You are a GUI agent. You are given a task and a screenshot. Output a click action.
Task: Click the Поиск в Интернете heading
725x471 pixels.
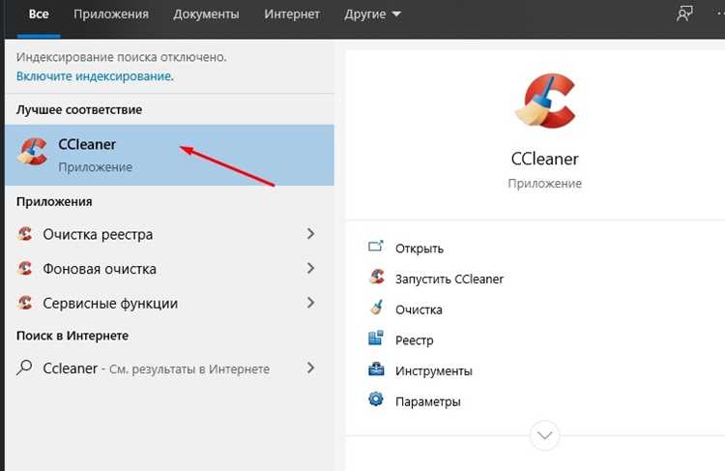point(72,336)
